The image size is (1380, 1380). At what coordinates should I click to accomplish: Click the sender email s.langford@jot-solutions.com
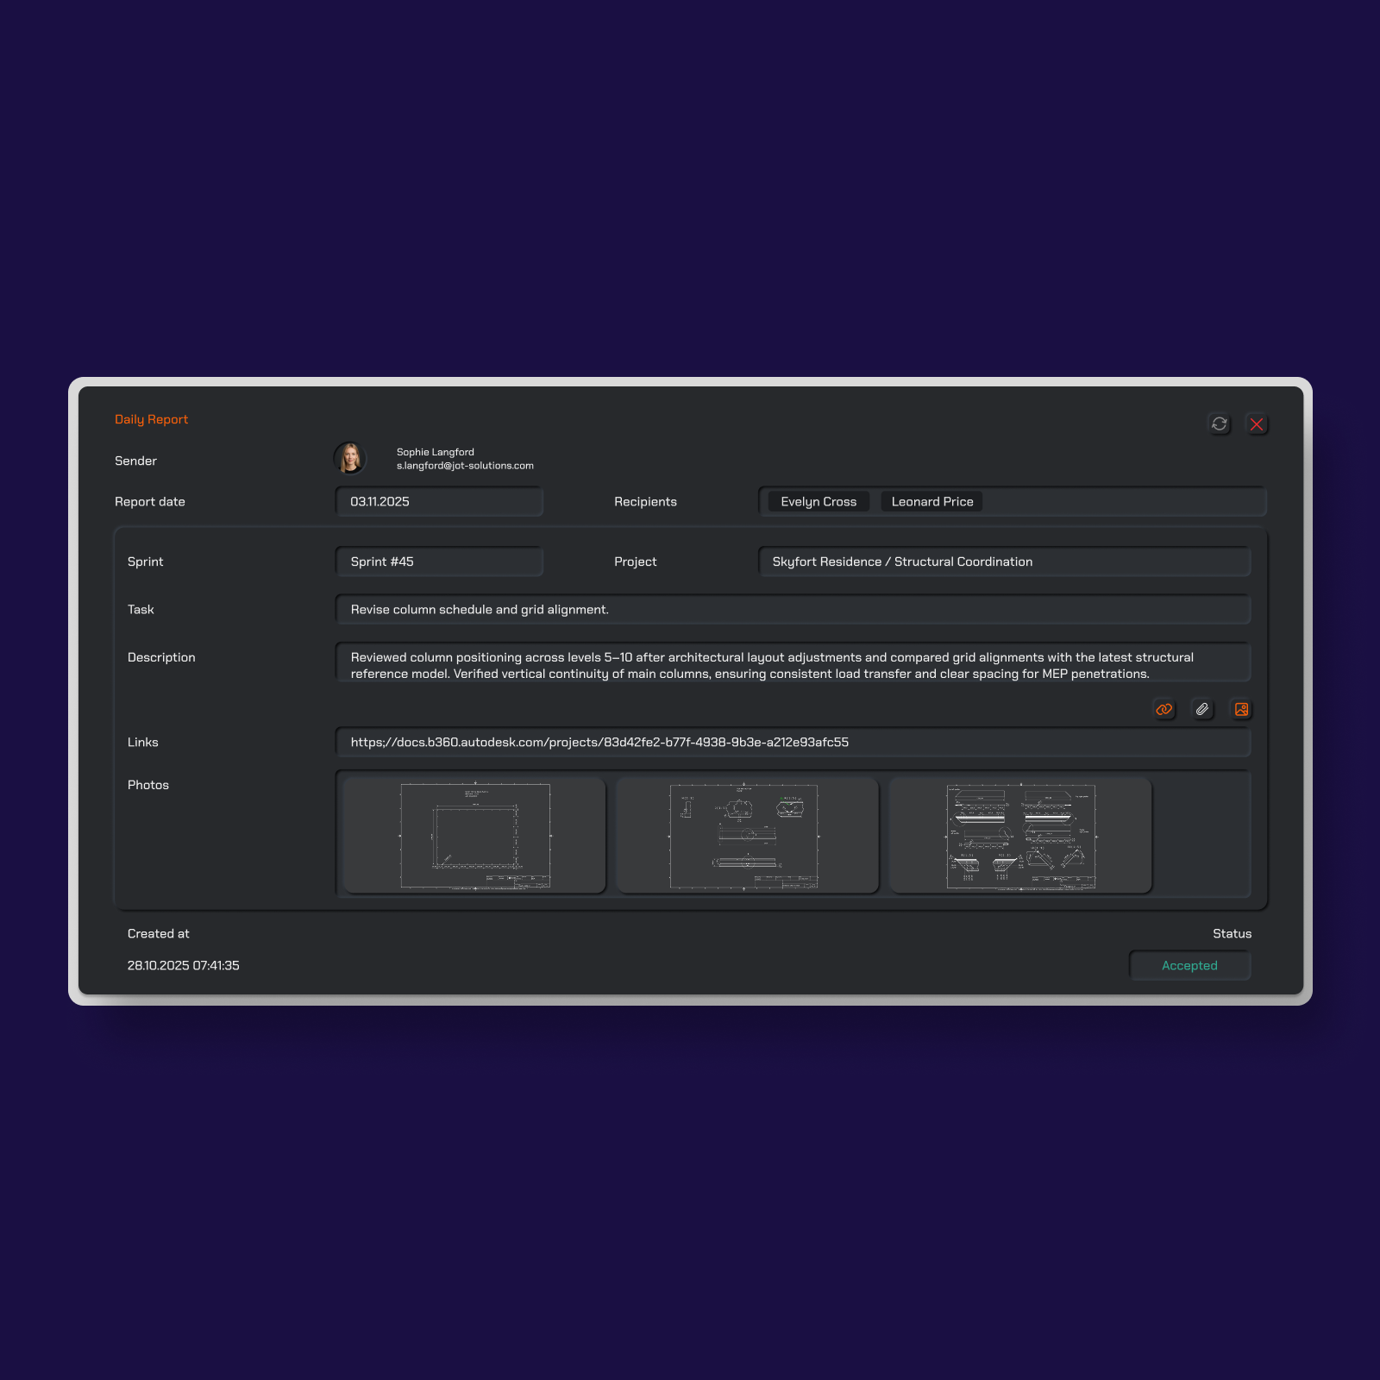[x=465, y=466]
